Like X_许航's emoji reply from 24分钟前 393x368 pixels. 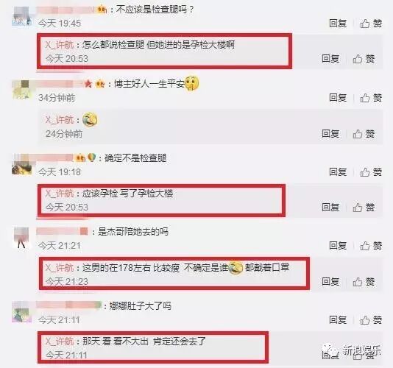(x=364, y=134)
